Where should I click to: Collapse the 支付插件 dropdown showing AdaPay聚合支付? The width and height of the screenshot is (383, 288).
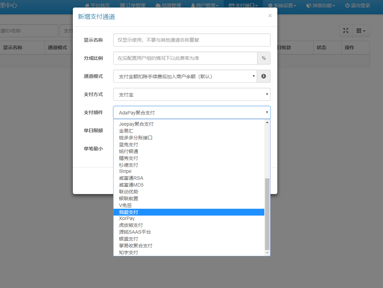[192, 112]
